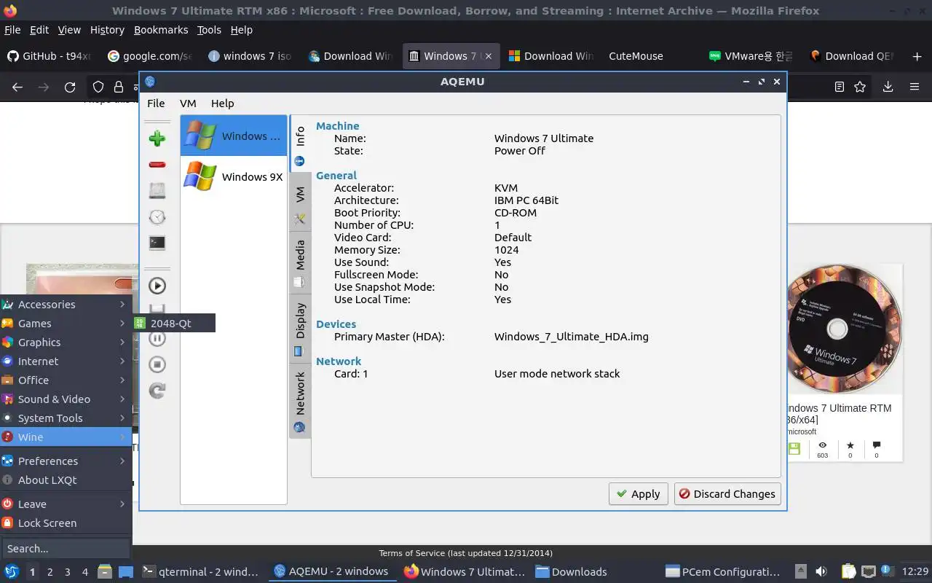Open the Media tab

(300, 262)
